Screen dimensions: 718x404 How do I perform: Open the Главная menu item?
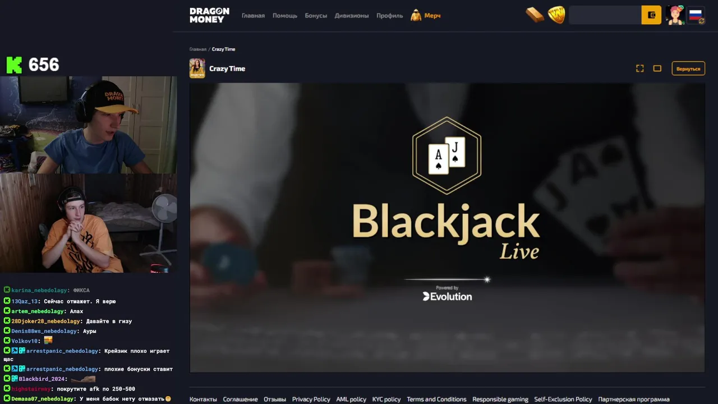click(253, 16)
